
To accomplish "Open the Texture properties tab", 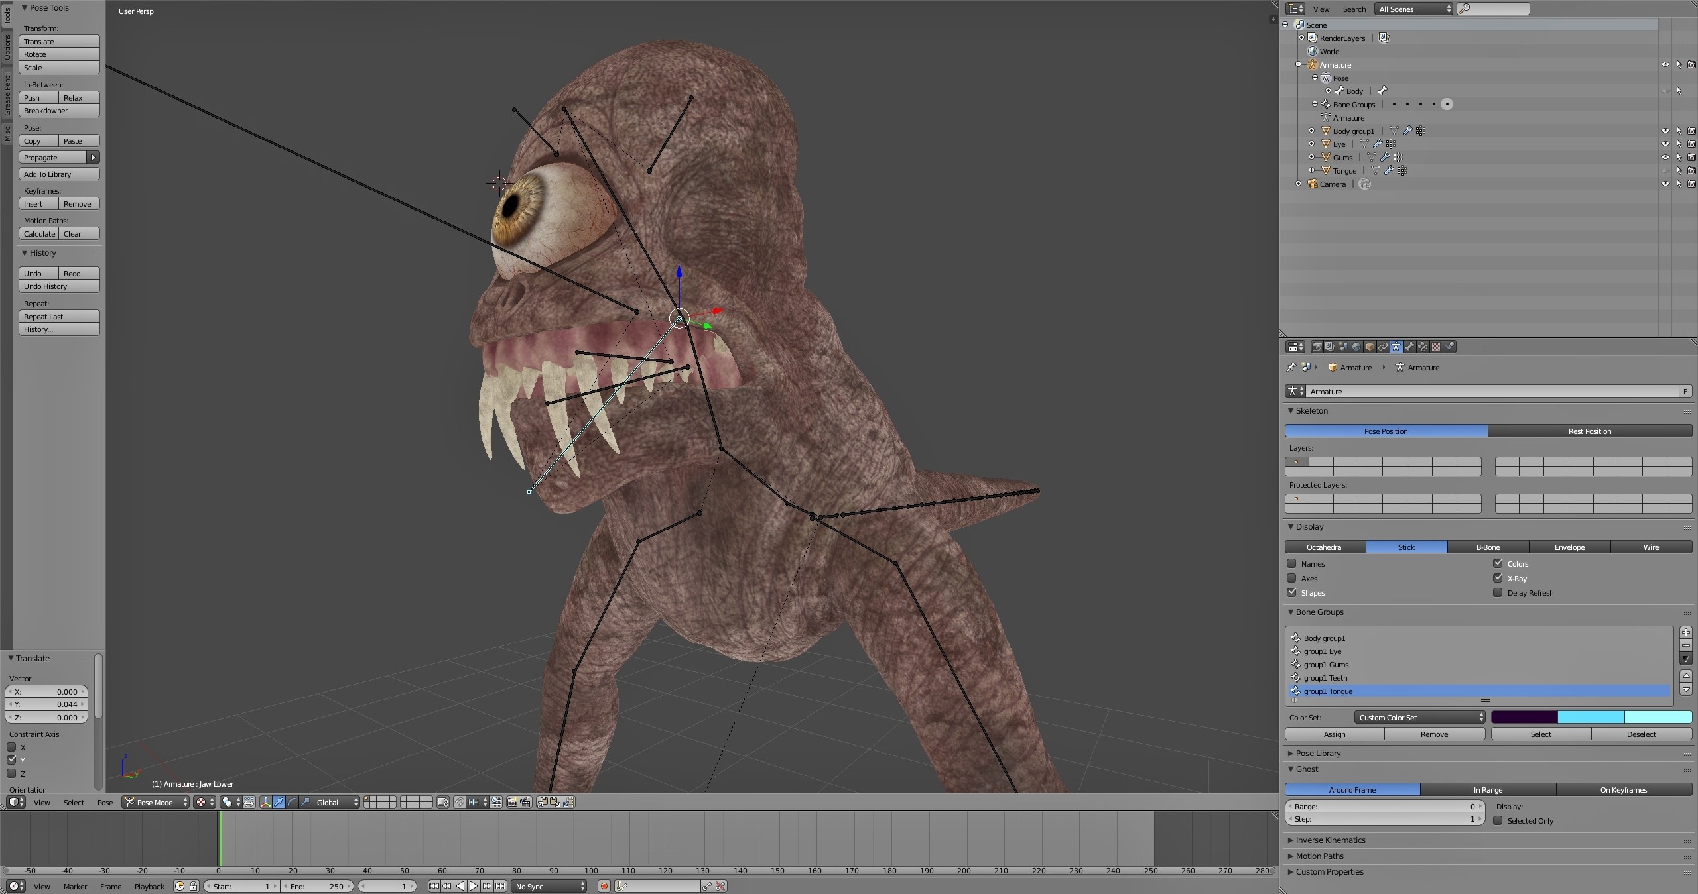I will click(x=1436, y=347).
